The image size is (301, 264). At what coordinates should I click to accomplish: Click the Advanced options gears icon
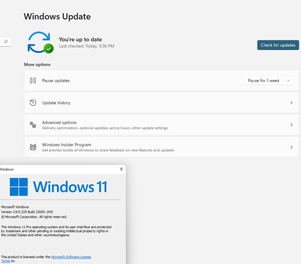click(33, 125)
